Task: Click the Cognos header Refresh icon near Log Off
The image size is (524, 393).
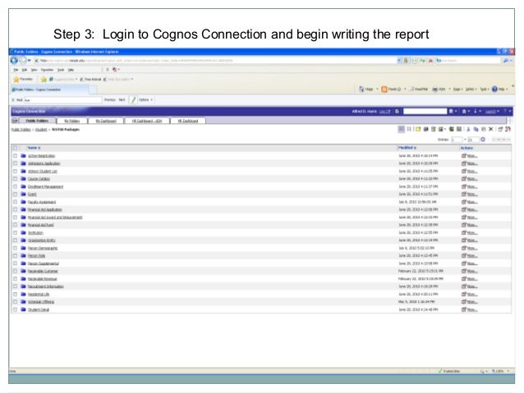Action: pos(397,112)
